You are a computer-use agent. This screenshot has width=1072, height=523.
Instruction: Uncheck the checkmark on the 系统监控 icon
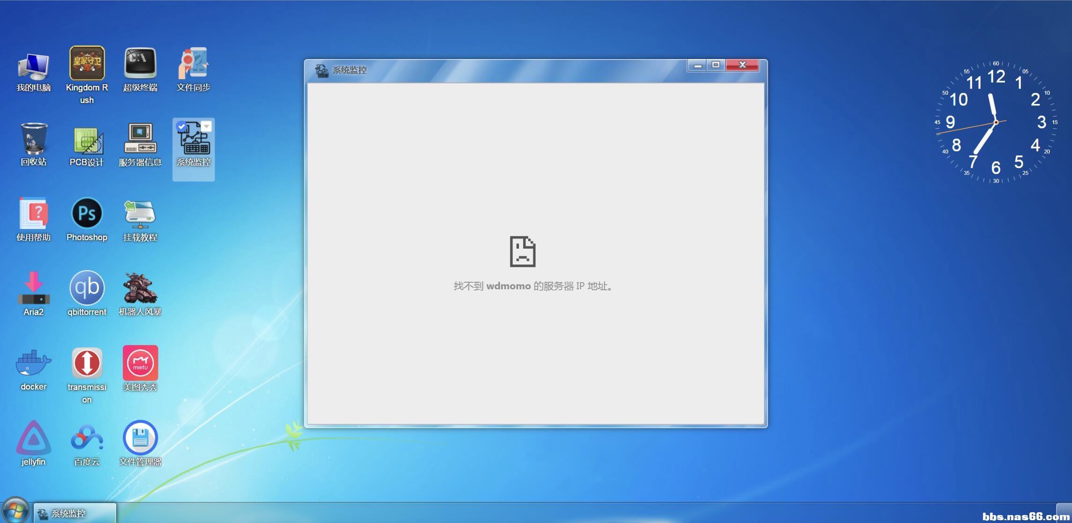click(181, 126)
